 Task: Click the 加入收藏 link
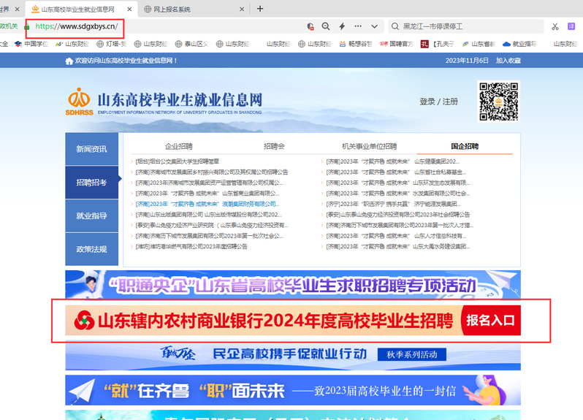pos(508,61)
